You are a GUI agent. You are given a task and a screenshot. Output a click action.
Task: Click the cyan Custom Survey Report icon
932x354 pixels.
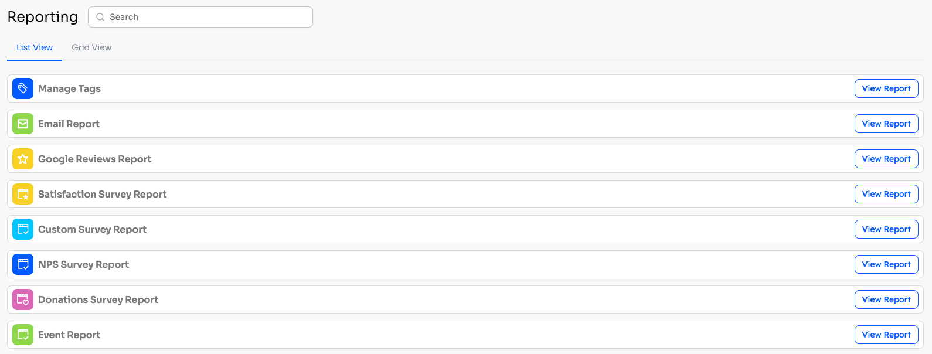click(x=23, y=229)
